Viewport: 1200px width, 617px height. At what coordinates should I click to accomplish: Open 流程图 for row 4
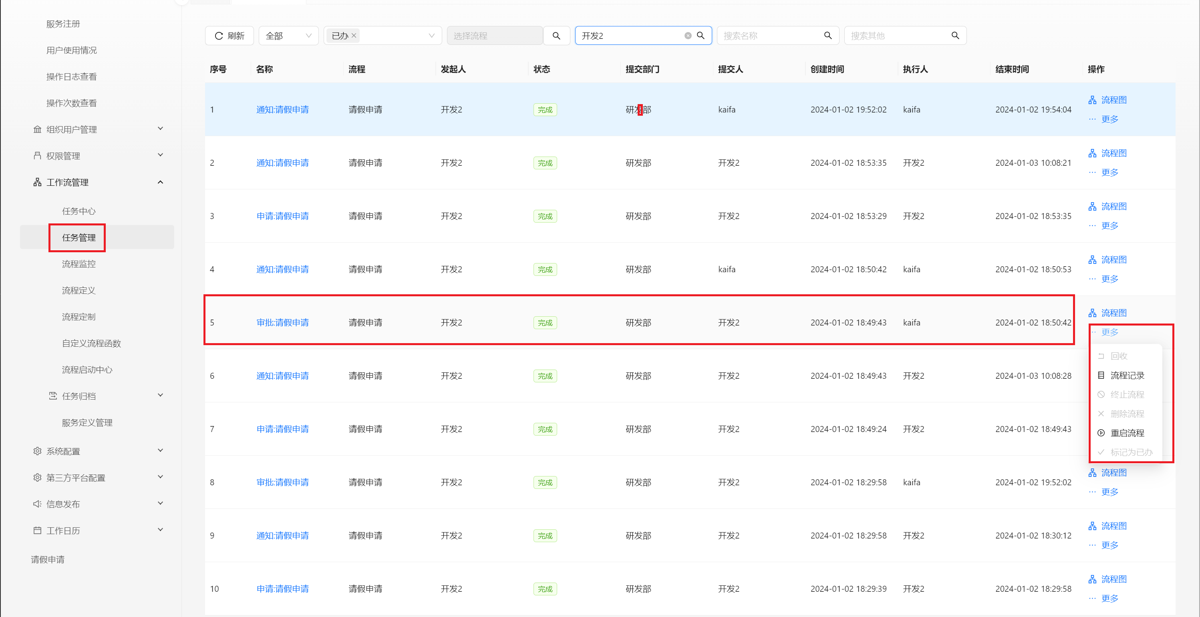click(x=1107, y=259)
